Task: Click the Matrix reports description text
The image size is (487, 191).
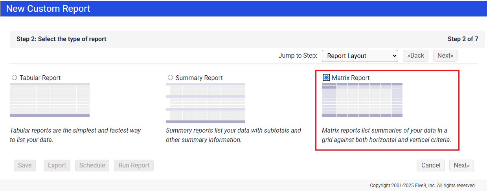Action: pos(386,135)
